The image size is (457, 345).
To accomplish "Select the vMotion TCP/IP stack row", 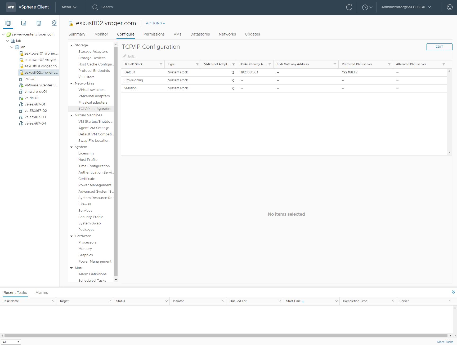I will 284,88.
